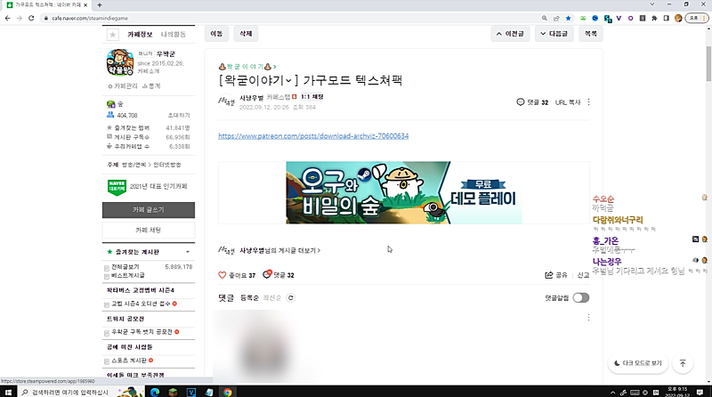
Task: Check the 스포츠 게시판 checkbox
Action: (x=107, y=361)
